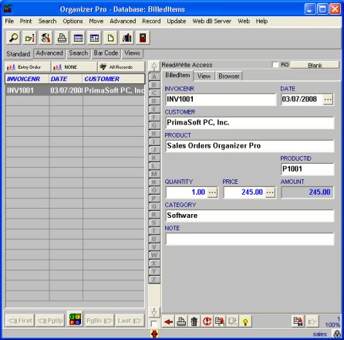
Task: Toggle the RO read-only checkbox
Action: [x=275, y=65]
